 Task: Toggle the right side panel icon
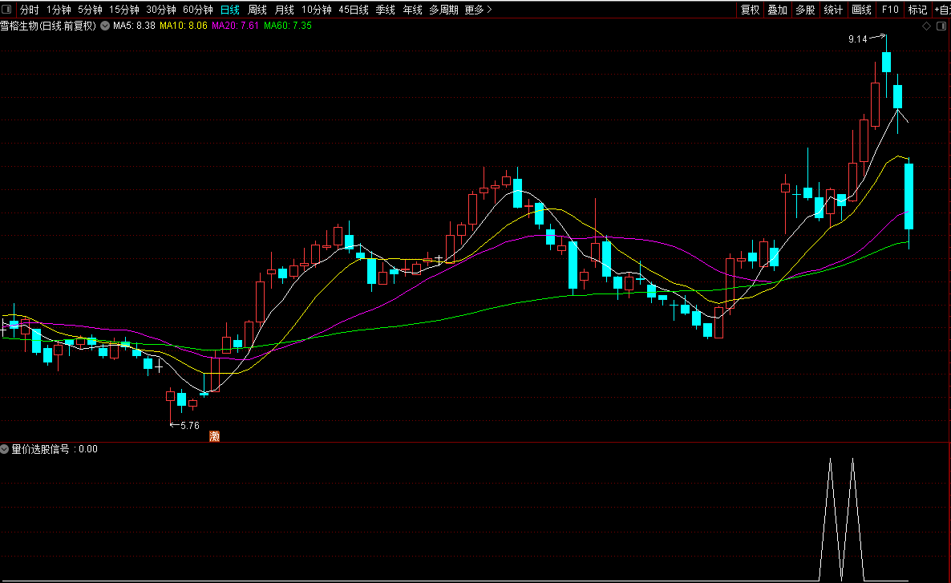[941, 26]
